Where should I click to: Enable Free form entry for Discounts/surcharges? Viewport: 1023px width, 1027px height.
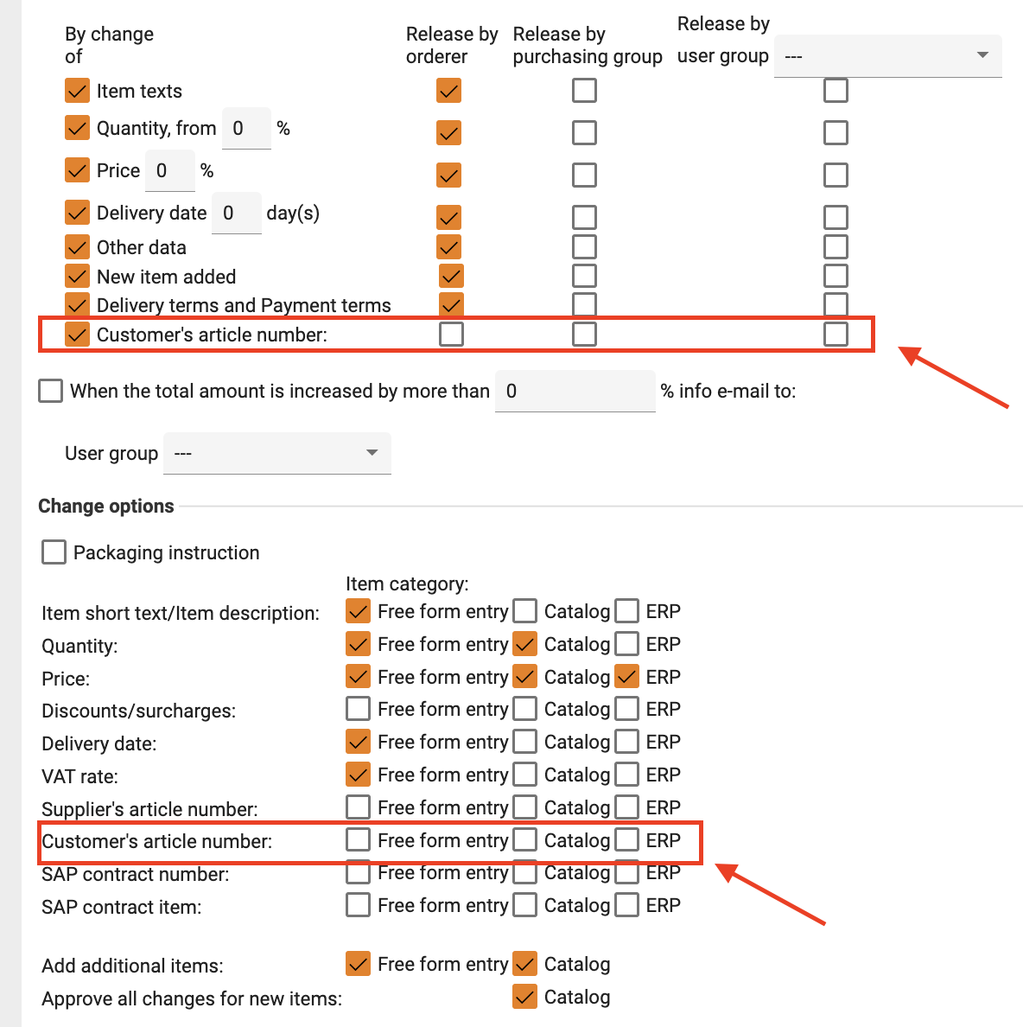358,709
